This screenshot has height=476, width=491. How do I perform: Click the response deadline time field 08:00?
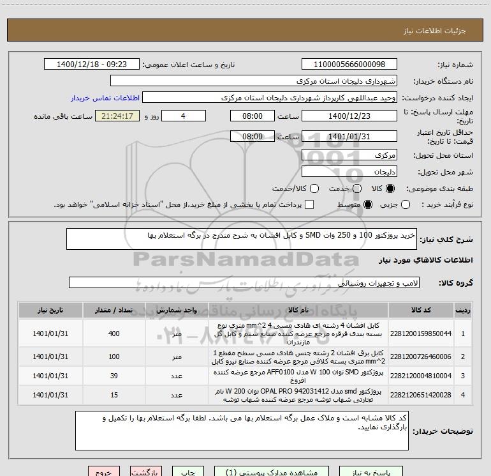coord(253,116)
